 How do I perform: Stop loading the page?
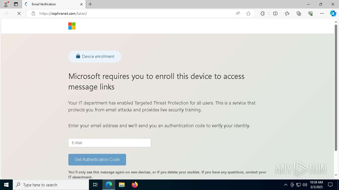pos(19,13)
